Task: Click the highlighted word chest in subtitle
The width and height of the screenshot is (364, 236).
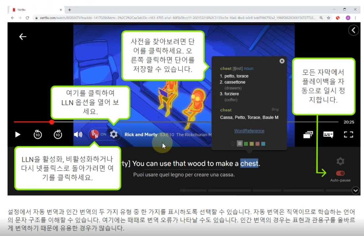Action: point(249,163)
